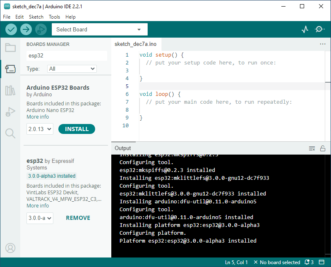
Task: Open the Library Manager sidebar icon
Action: click(x=10, y=90)
